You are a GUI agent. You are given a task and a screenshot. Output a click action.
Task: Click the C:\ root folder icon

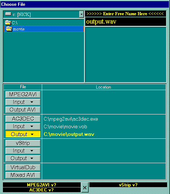pos(8,23)
